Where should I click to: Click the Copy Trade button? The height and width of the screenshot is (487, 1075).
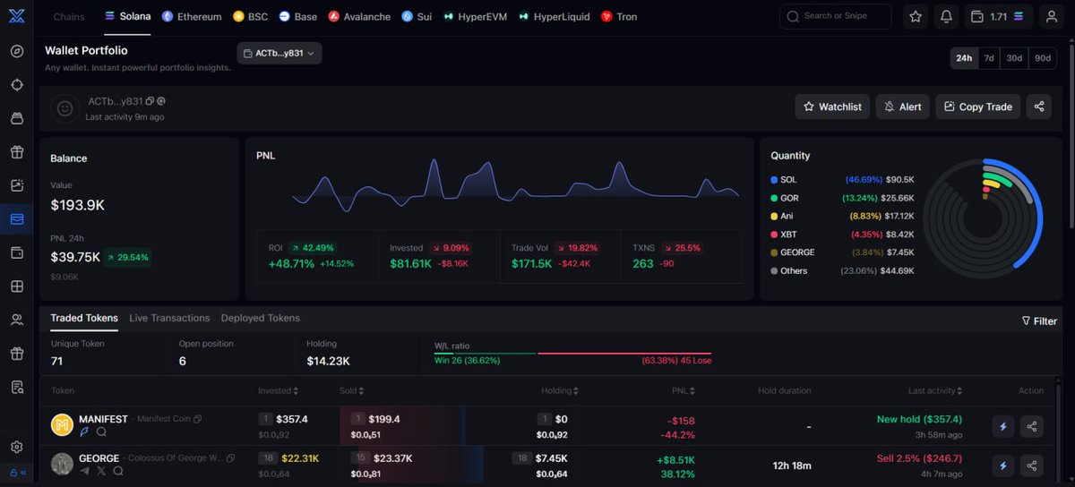[977, 107]
